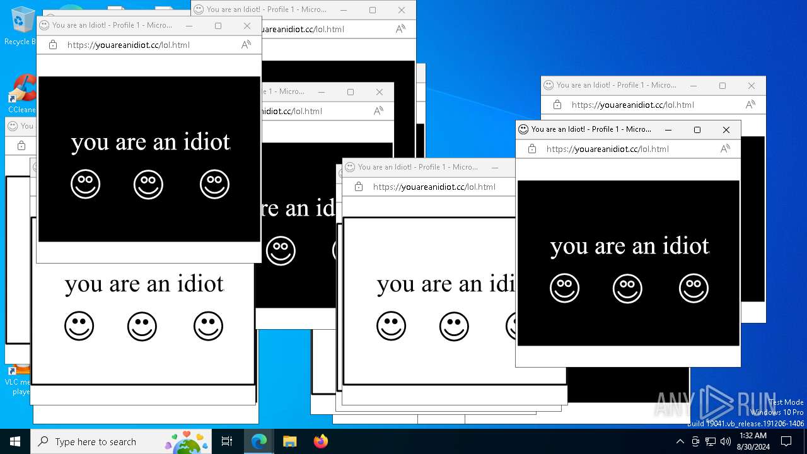Open File Explorer from the taskbar
The width and height of the screenshot is (807, 454).
tap(289, 441)
